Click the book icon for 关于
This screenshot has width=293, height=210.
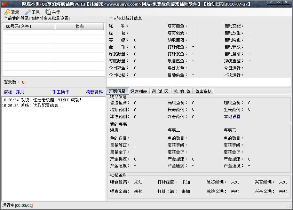48,12
